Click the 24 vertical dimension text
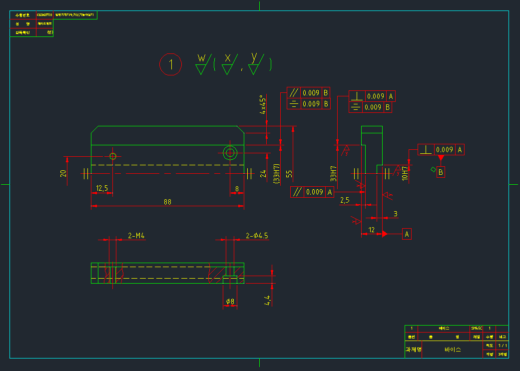The height and width of the screenshot is (371, 520). pyautogui.click(x=263, y=174)
